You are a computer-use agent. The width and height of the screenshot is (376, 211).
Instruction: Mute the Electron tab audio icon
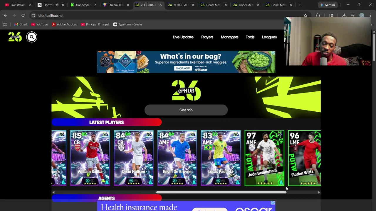tap(57, 5)
